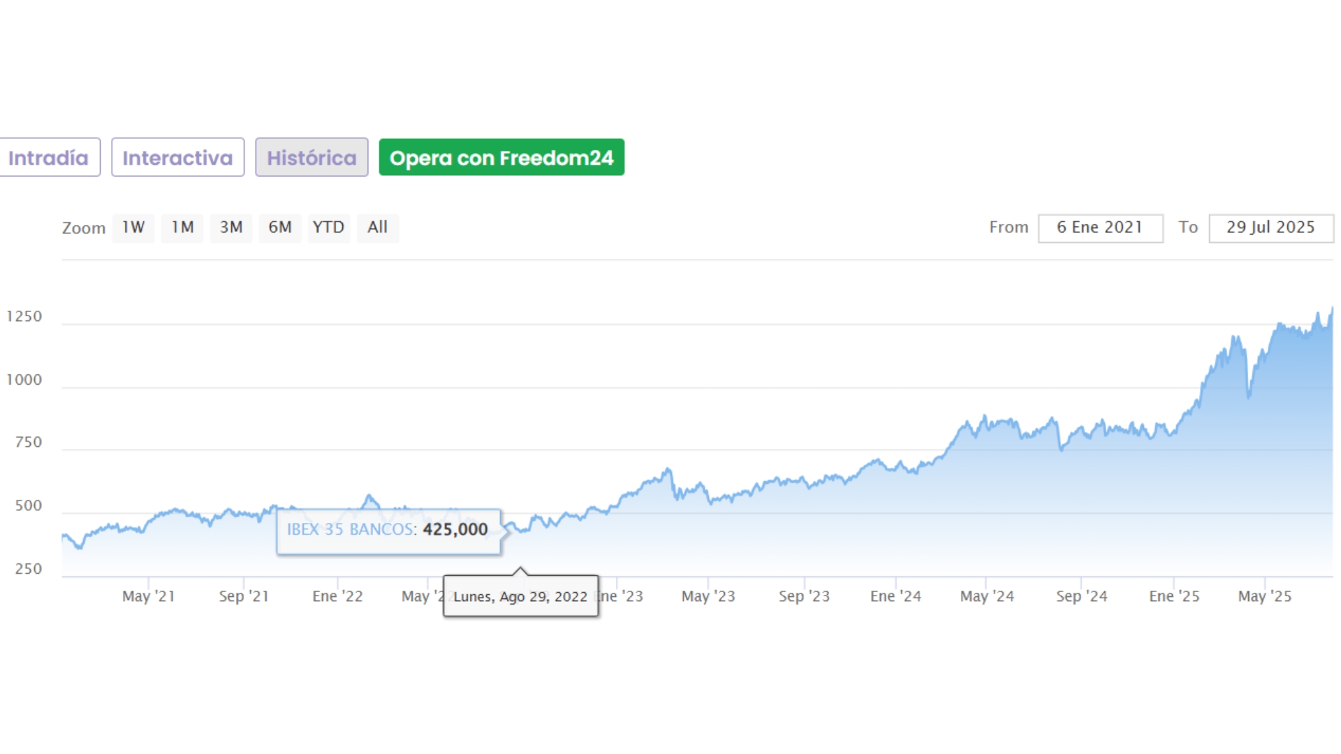Set chart zoom to 1W
Image resolution: width=1341 pixels, height=754 pixels.
133,228
